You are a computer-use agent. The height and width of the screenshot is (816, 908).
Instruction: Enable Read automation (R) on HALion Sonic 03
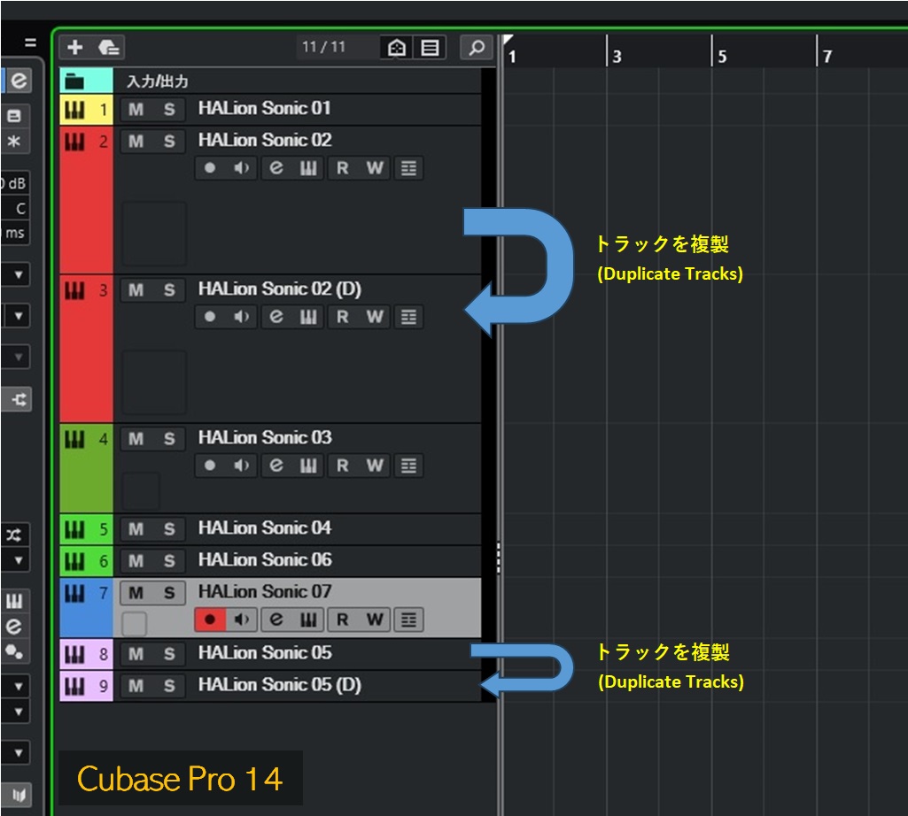pos(343,466)
